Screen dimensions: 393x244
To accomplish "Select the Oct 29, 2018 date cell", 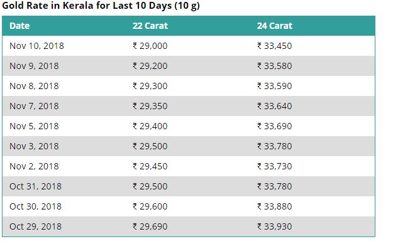I will (35, 226).
